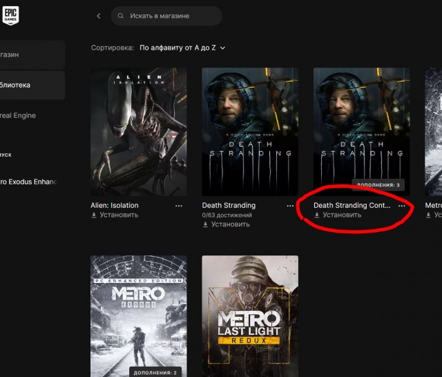Click the Death Stranding title text
The height and width of the screenshot is (377, 442).
[229, 205]
